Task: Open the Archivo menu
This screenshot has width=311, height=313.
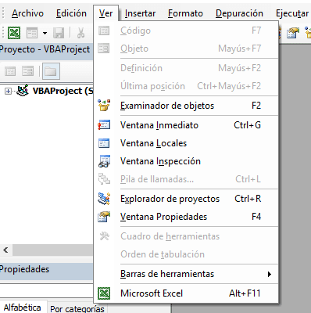Action: click(x=27, y=13)
